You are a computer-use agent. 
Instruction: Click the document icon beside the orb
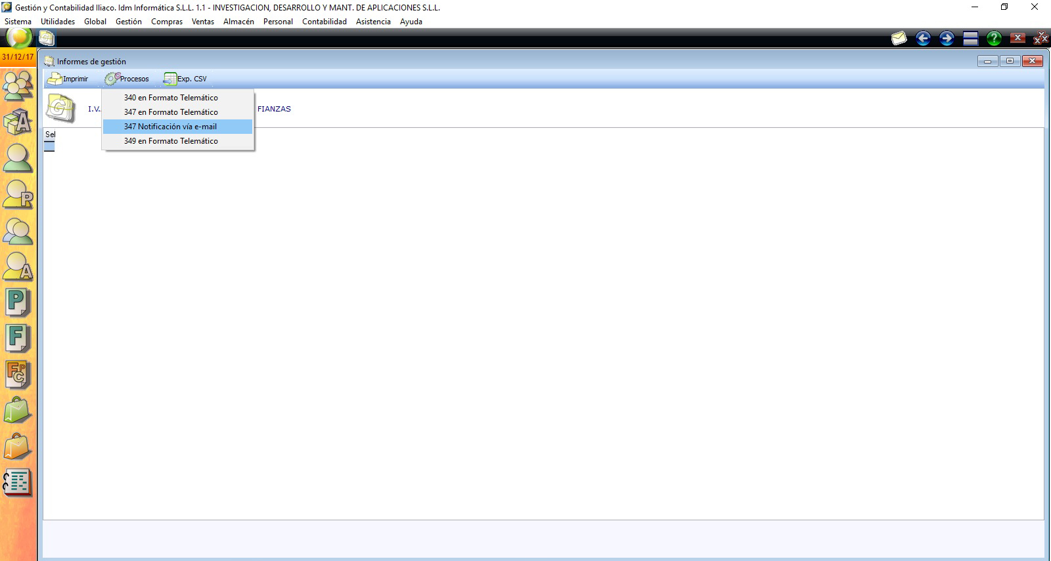click(46, 39)
